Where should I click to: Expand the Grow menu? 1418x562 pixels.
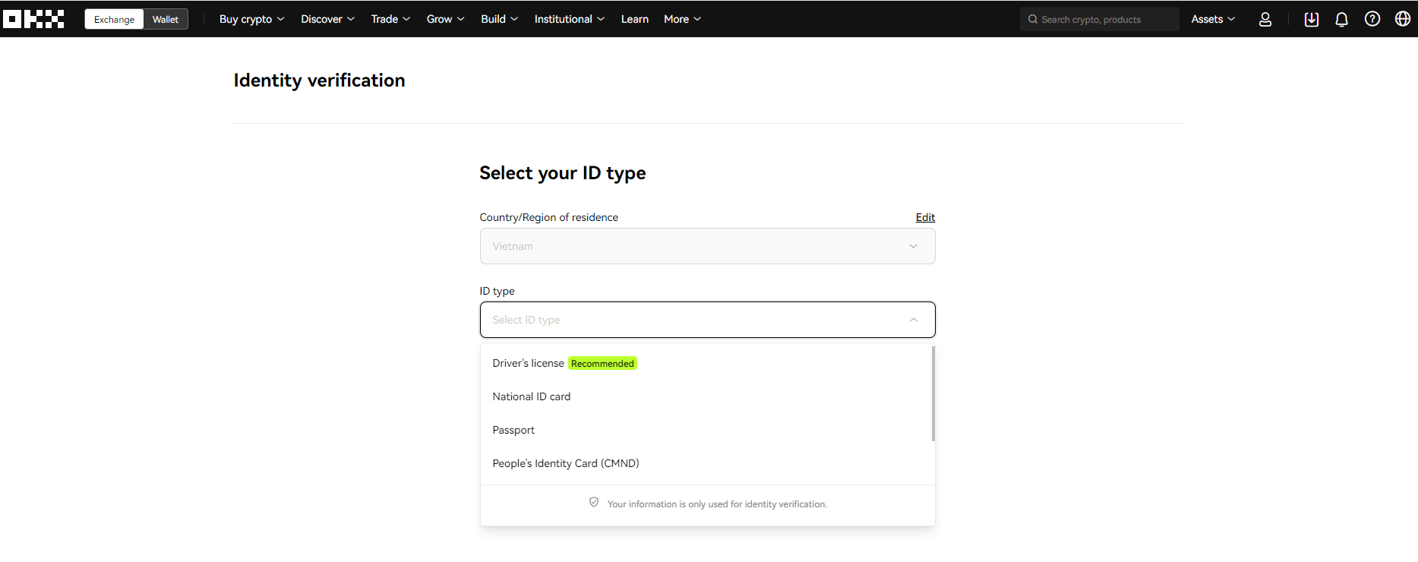445,19
